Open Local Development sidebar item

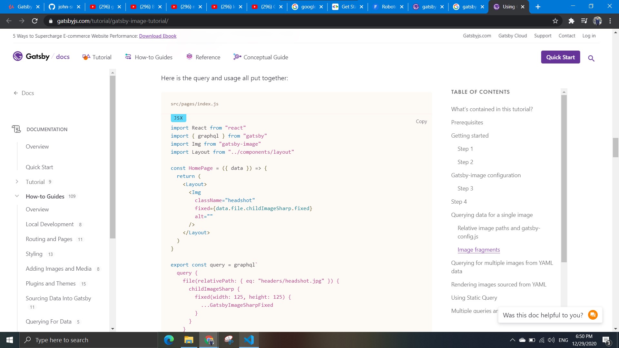(50, 224)
